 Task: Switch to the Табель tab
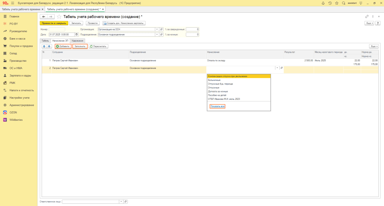point(45,41)
